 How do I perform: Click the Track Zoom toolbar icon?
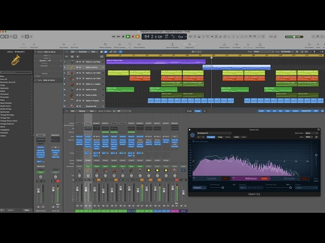pos(34,45)
